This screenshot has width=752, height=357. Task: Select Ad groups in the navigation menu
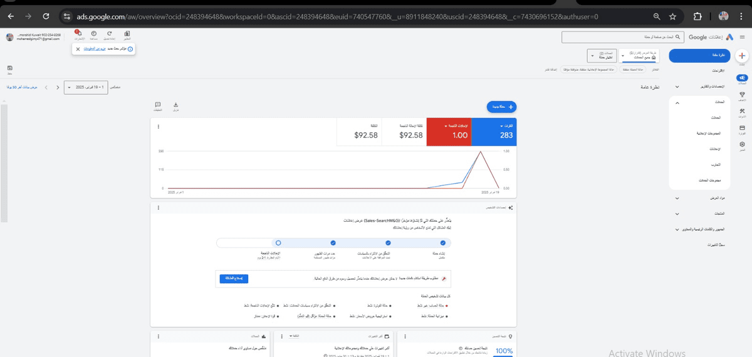709,133
